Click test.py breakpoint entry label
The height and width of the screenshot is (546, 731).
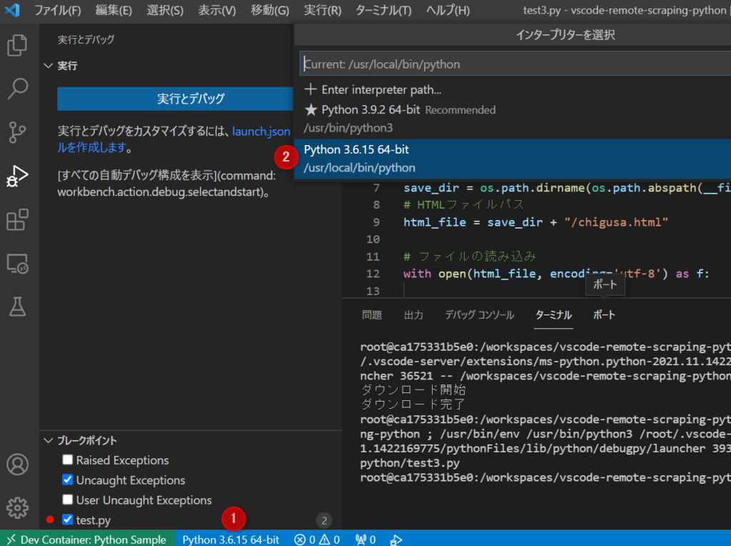(94, 520)
